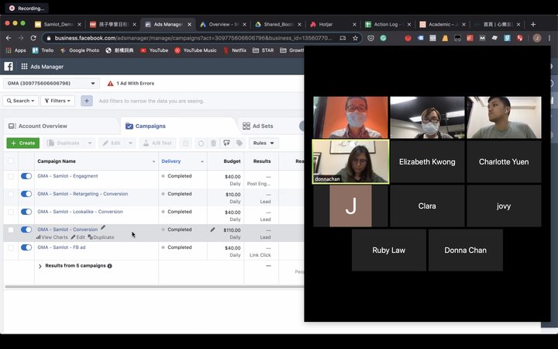
Task: Sort by Delivery column arrow
Action: (x=202, y=161)
